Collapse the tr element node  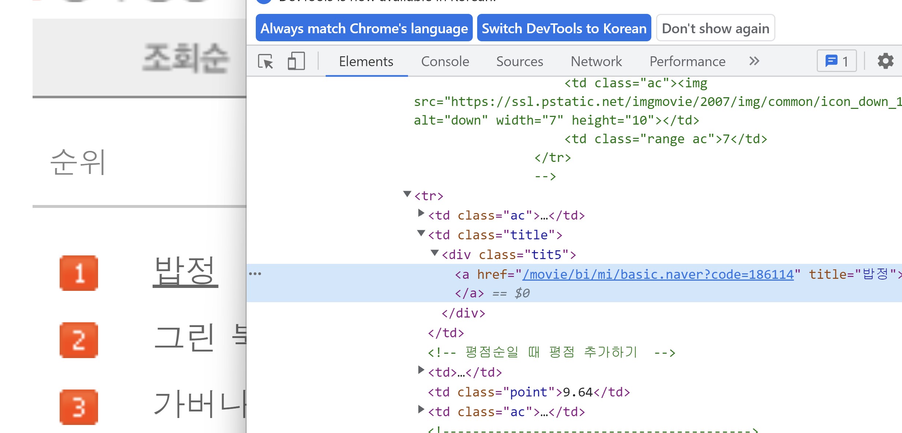[x=407, y=194]
